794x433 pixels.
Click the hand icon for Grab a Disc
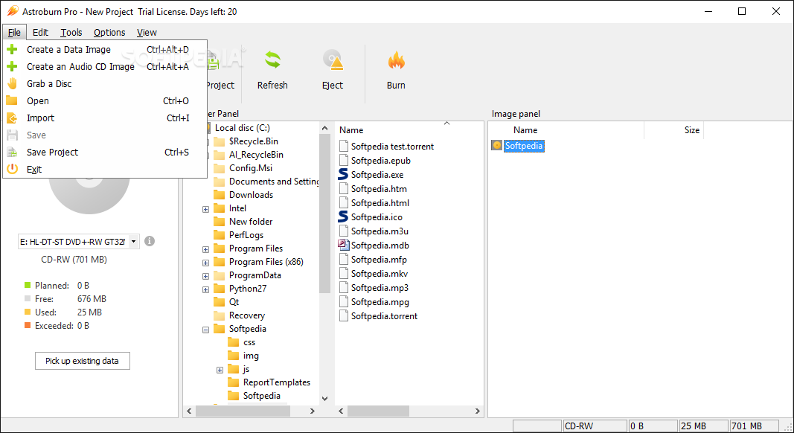pos(12,83)
